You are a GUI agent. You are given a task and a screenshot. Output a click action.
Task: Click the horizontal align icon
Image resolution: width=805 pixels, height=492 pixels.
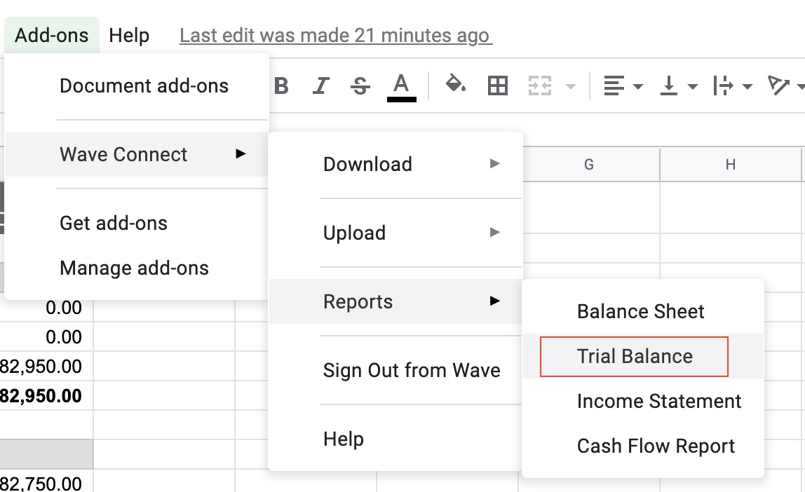point(616,86)
